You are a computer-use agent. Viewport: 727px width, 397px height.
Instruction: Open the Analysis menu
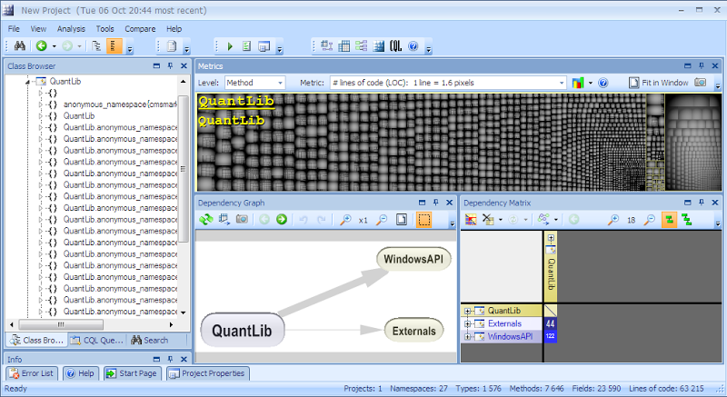(71, 29)
